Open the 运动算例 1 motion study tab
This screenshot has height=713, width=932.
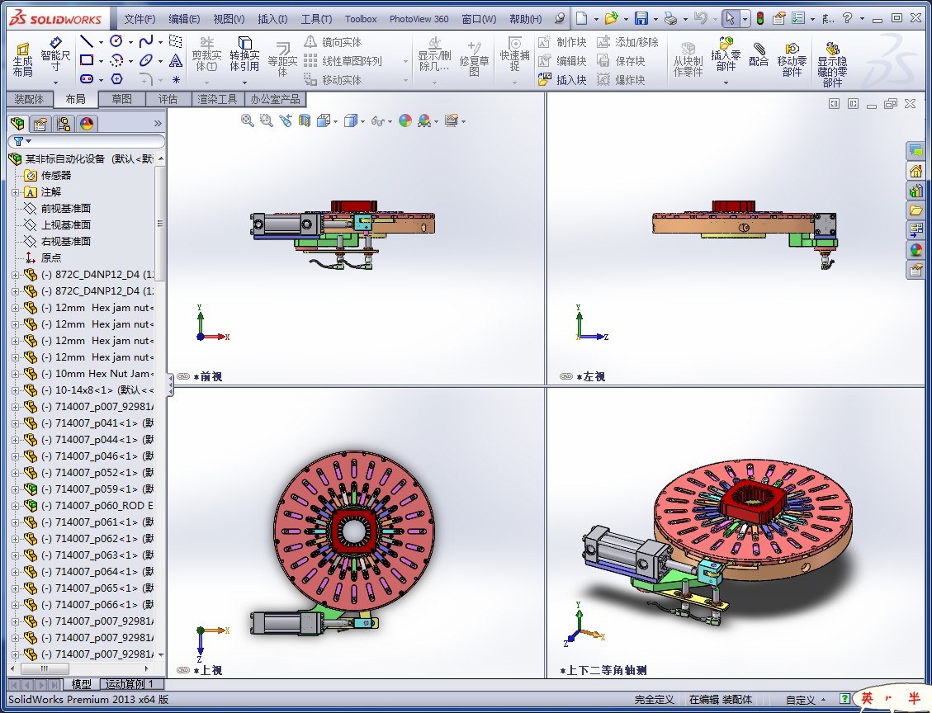pyautogui.click(x=132, y=684)
